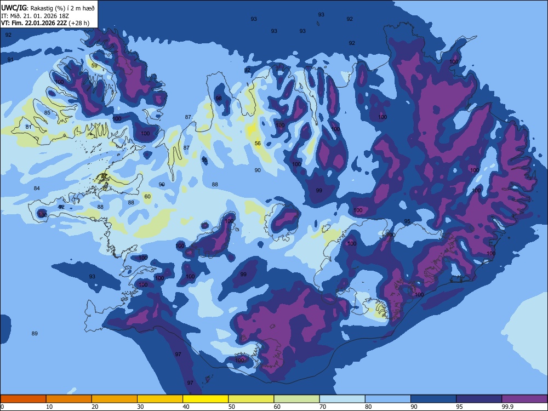Click the pale yellow 50–60 legend swatch
548x411 pixels.
coord(251,399)
